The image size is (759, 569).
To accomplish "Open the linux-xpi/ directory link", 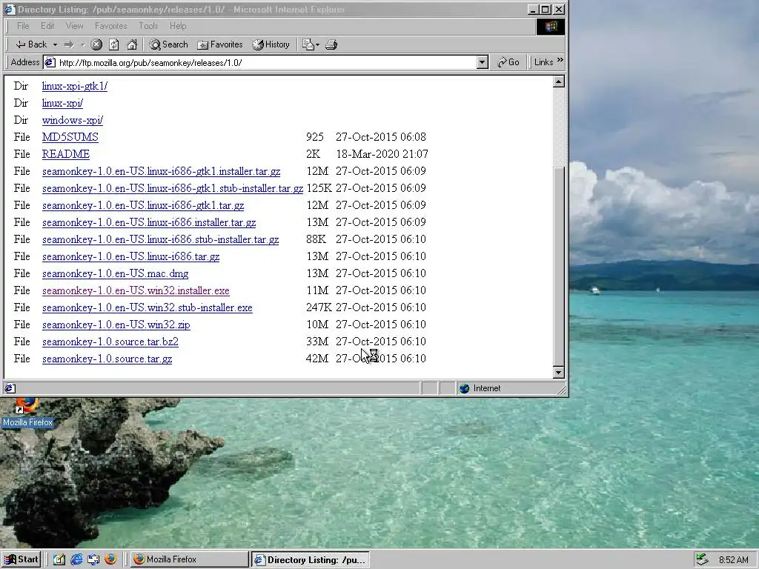I will [62, 103].
